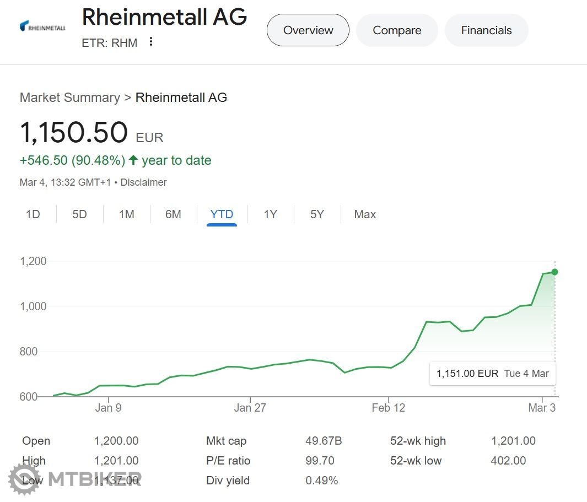587x502 pixels.
Task: Open the three-dot options menu beside ETR: RHM
Action: pos(151,42)
